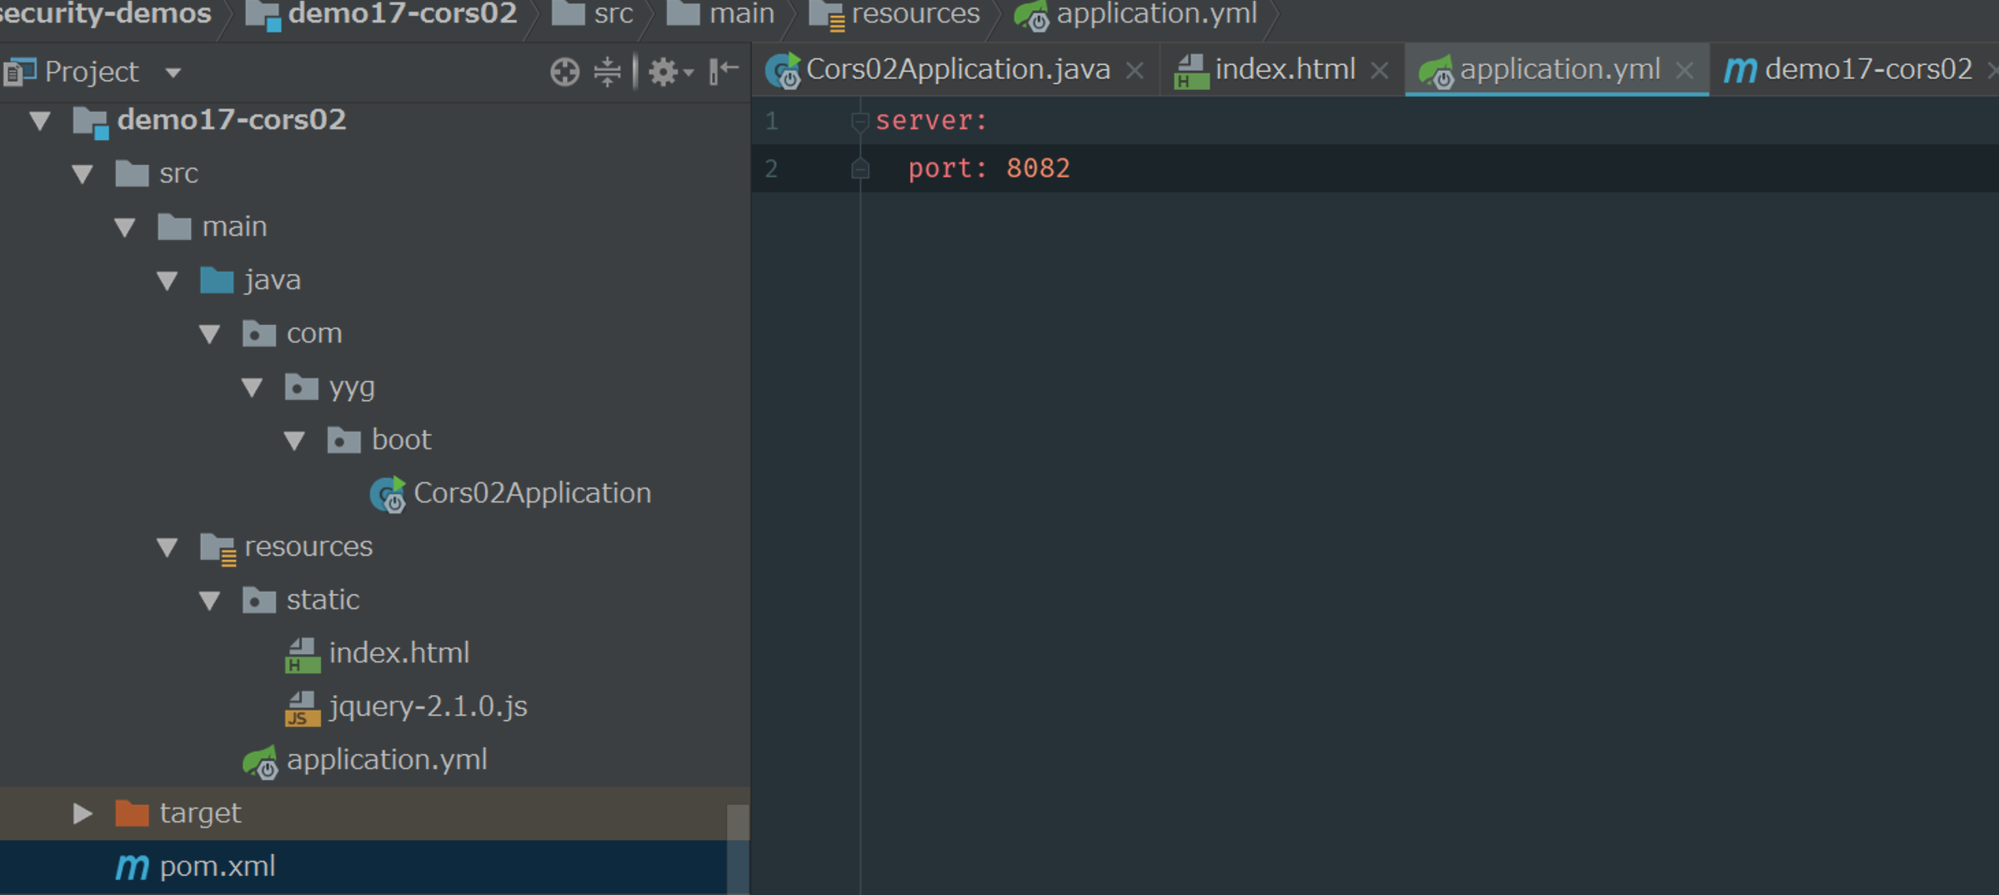Collapse the resources folder arrow
Image resolution: width=1999 pixels, height=895 pixels.
(168, 547)
